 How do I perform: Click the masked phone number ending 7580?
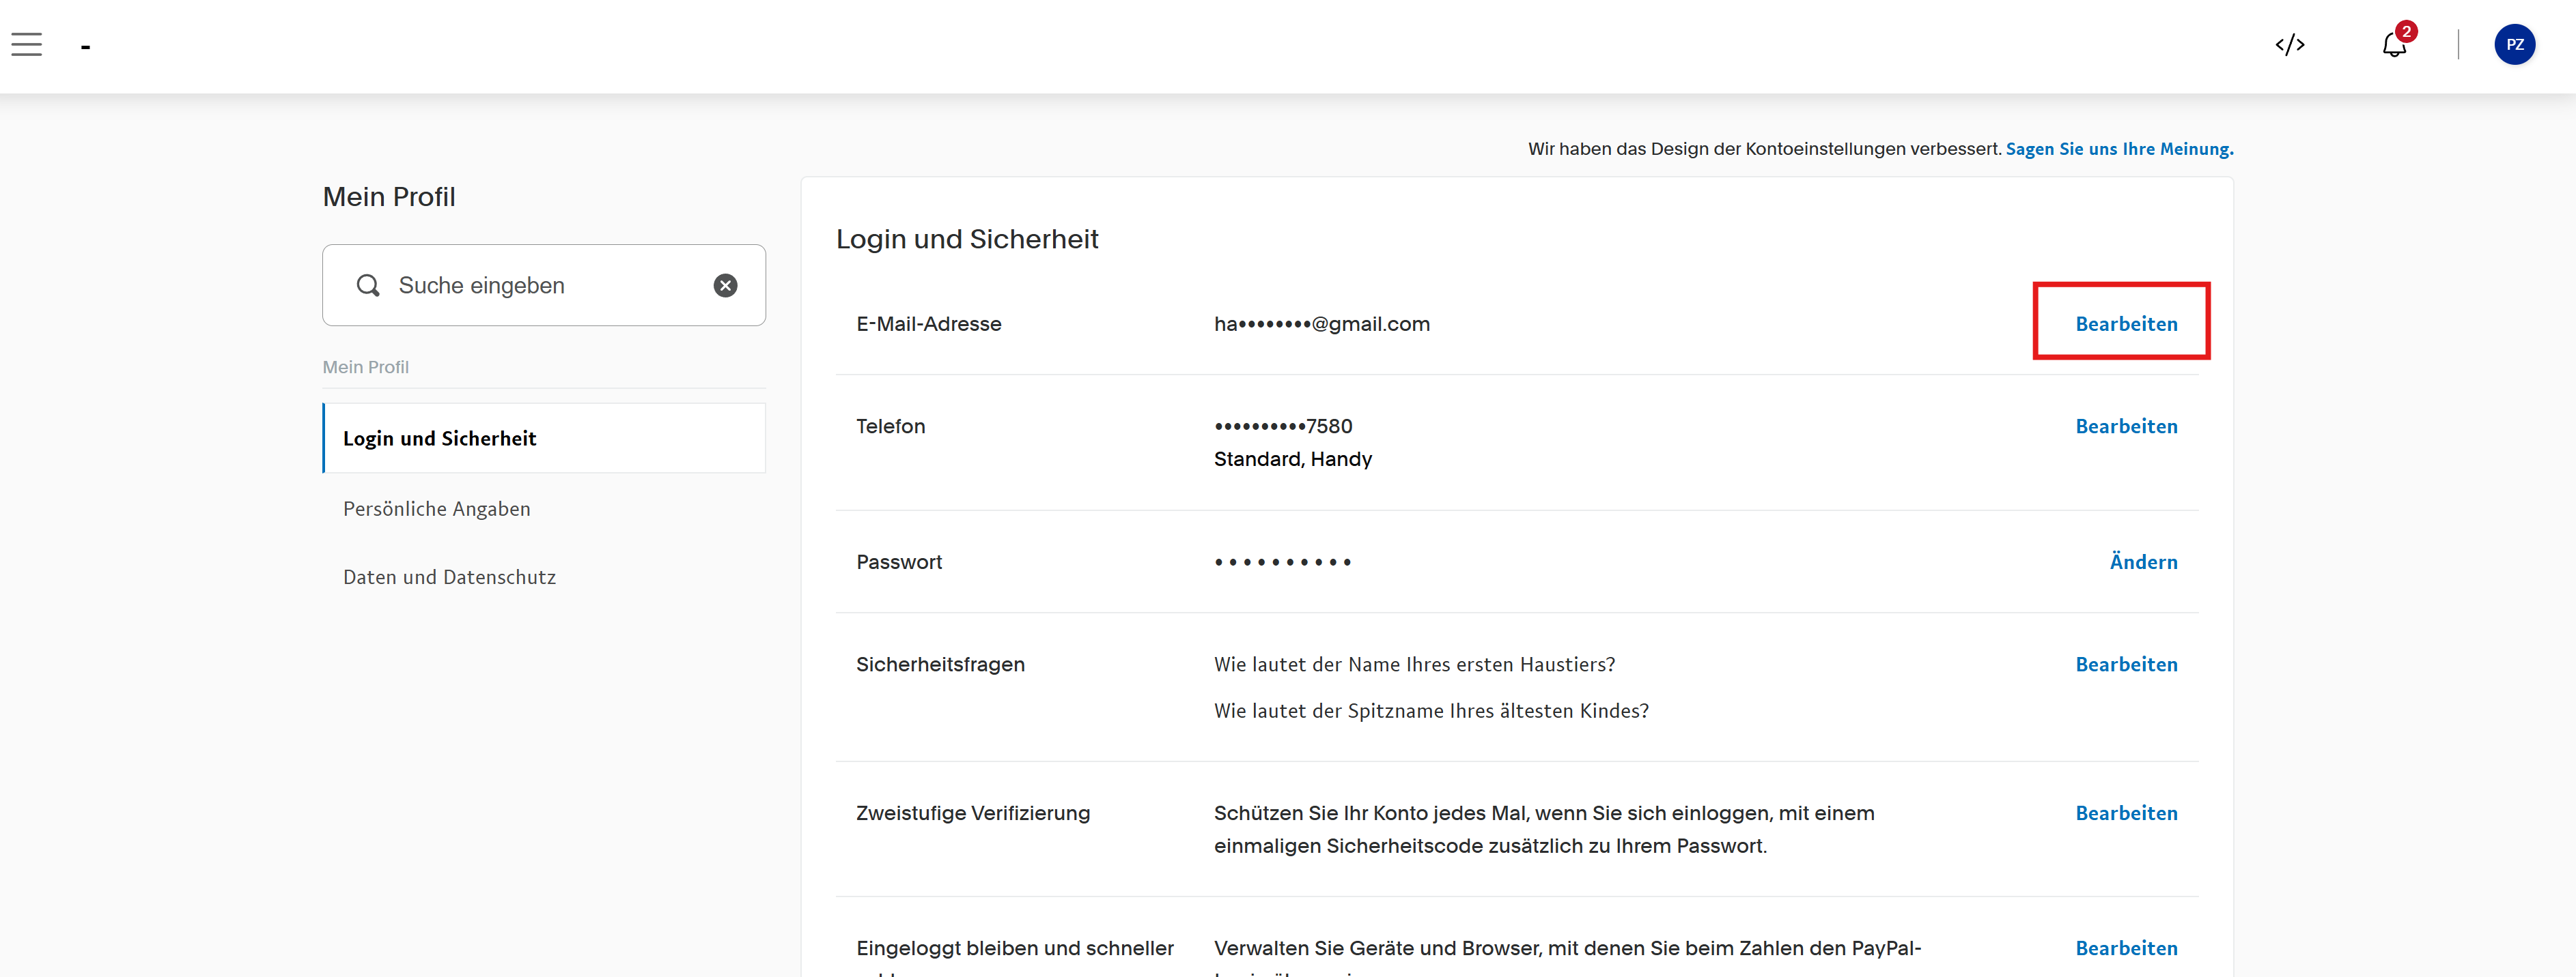click(1282, 426)
